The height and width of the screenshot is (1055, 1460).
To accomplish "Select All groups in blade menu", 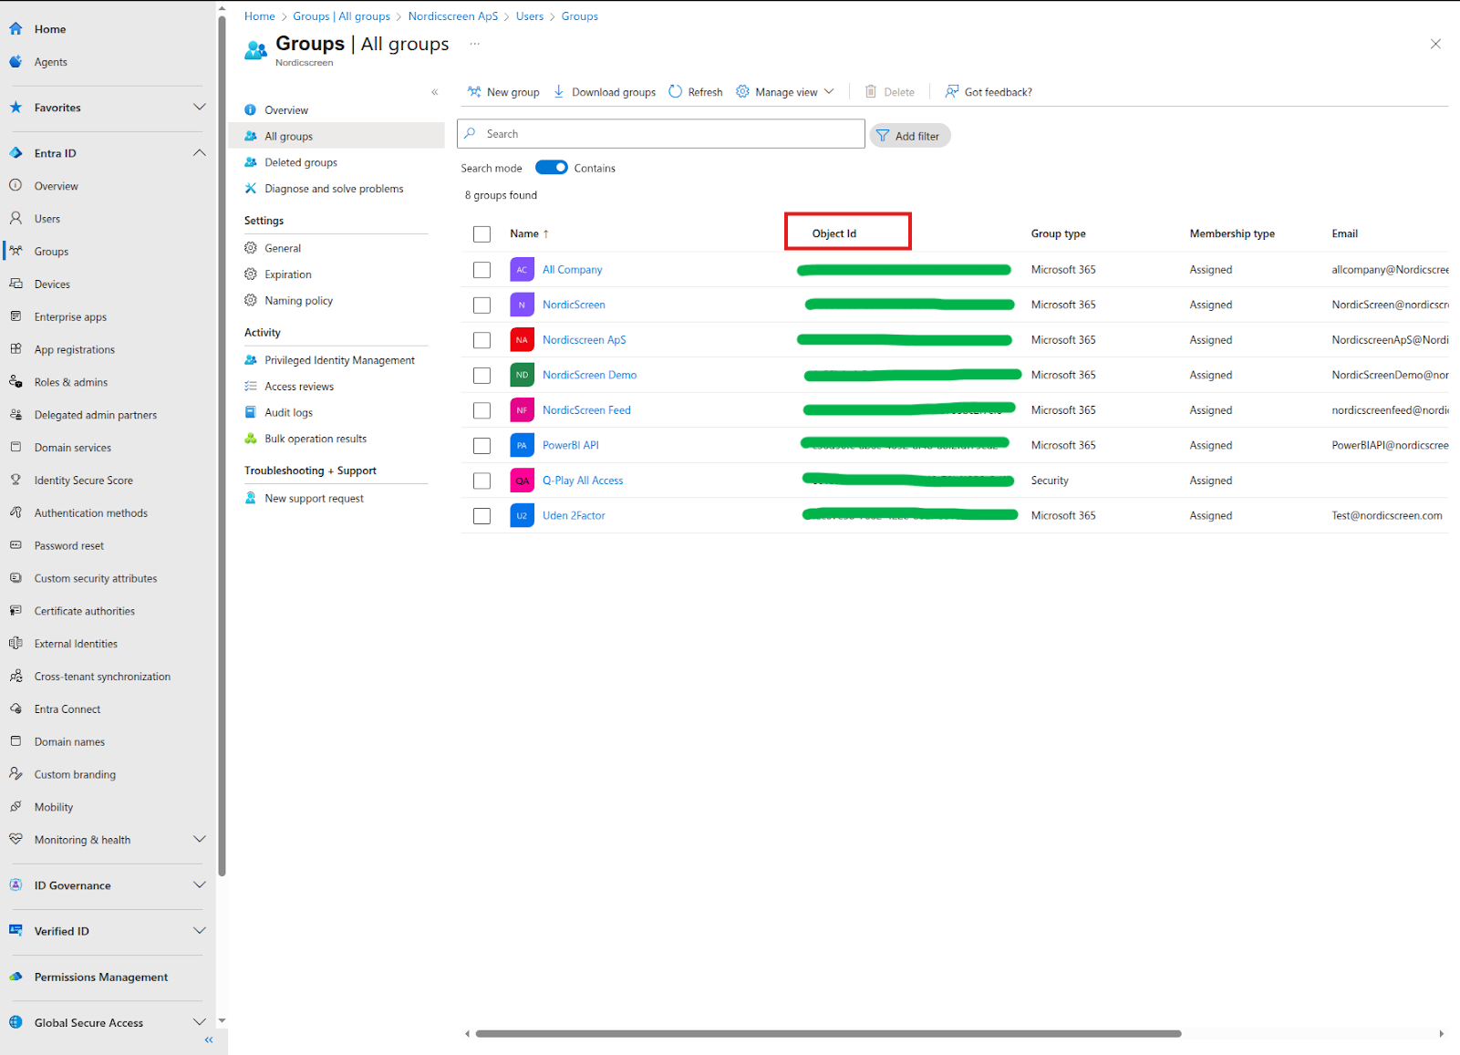I will (x=337, y=136).
